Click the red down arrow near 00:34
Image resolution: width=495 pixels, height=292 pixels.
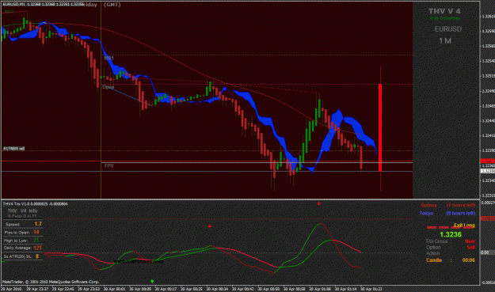click(x=209, y=226)
